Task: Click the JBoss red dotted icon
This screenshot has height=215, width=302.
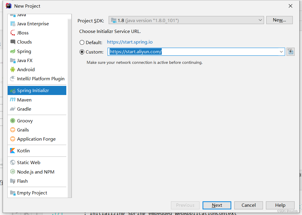Action: coord(13,33)
